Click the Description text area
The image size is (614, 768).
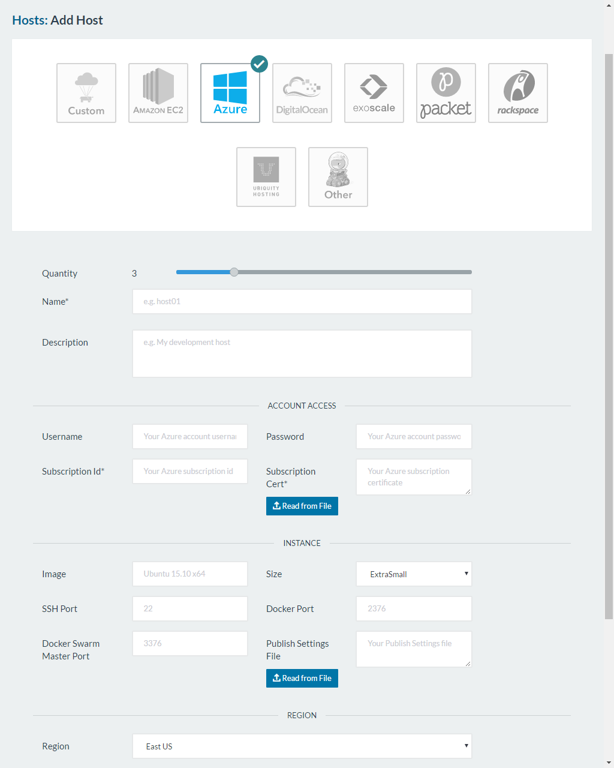[x=302, y=353]
